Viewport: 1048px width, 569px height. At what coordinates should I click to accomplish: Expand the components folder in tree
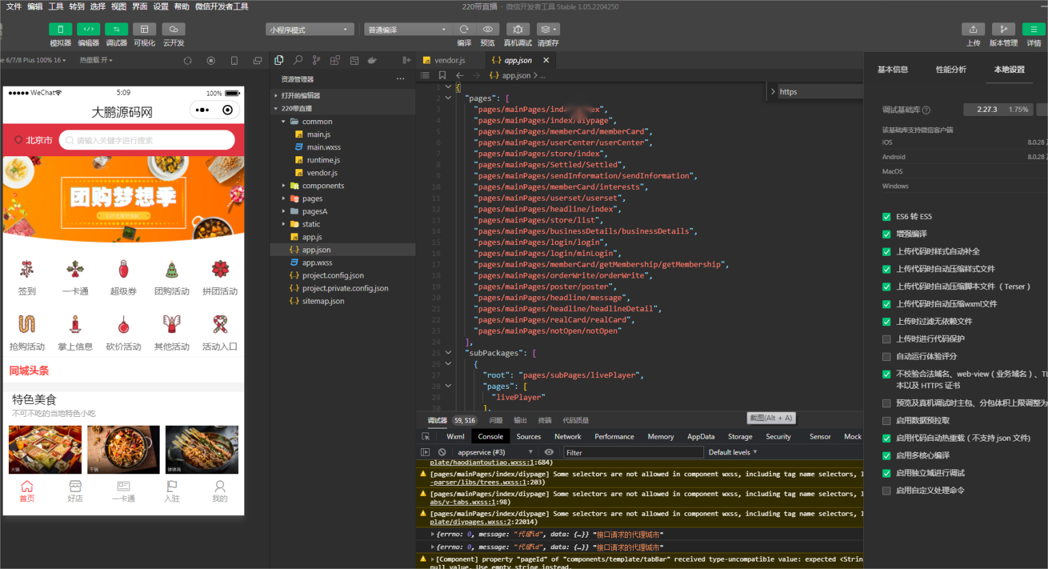tap(323, 186)
